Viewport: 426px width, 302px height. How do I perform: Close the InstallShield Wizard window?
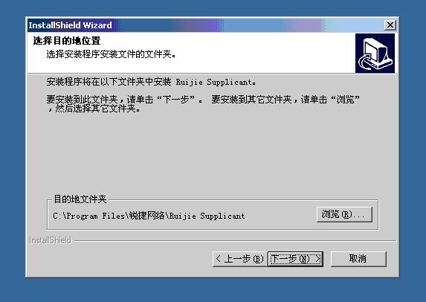[x=390, y=25]
